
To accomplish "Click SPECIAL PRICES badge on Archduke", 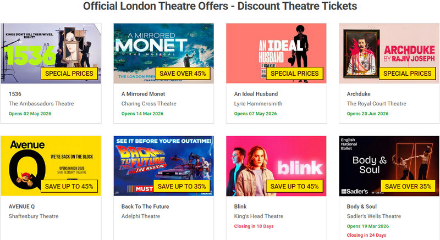I will point(407,74).
